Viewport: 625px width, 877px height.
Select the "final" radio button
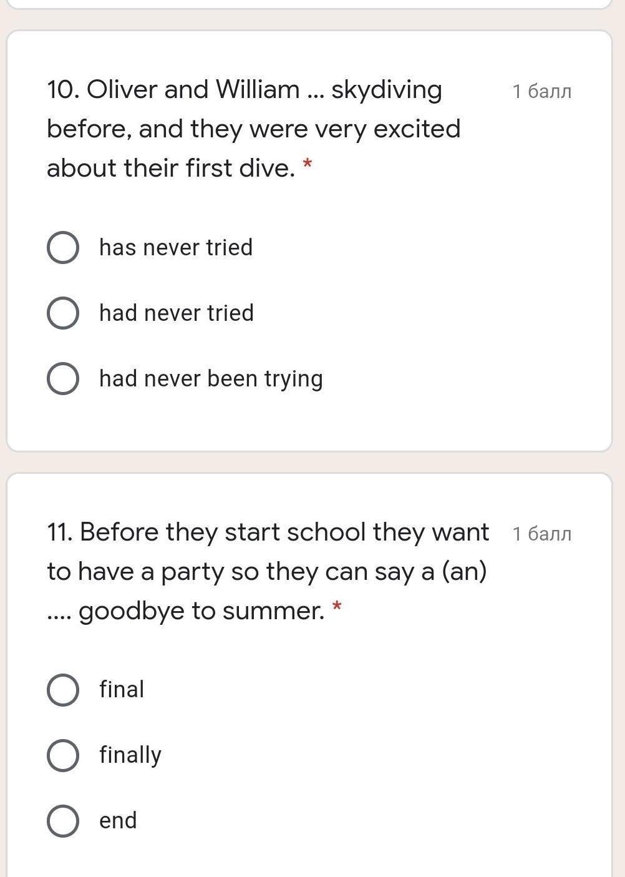[63, 690]
